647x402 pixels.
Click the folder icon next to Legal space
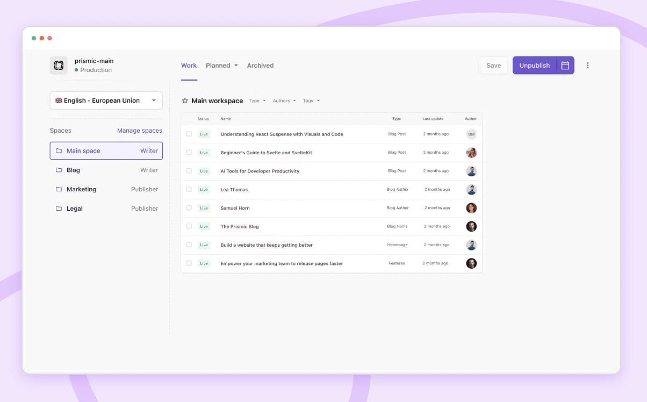[59, 209]
